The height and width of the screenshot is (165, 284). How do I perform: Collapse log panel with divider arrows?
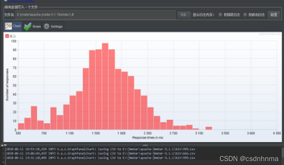(x=4, y=145)
